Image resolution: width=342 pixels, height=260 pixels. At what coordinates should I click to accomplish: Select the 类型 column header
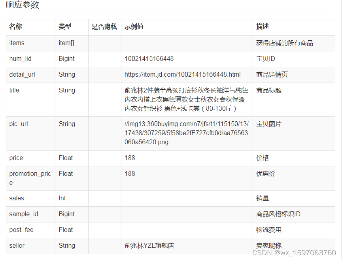[65, 26]
